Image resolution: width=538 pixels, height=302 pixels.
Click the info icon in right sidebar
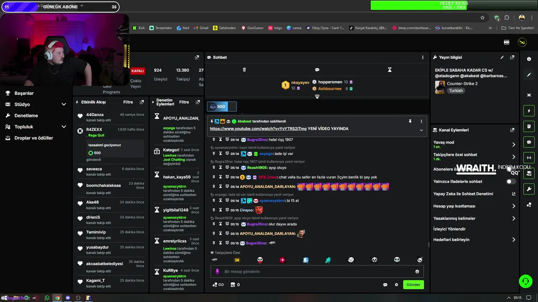(x=529, y=59)
